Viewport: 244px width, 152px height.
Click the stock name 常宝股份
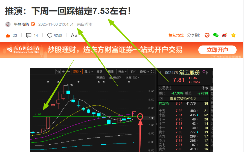(x=189, y=72)
